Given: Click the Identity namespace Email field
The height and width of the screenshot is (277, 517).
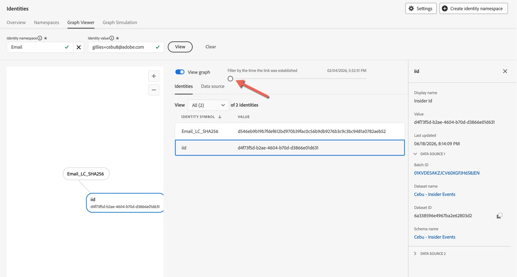Looking at the screenshot, I should pyautogui.click(x=40, y=47).
